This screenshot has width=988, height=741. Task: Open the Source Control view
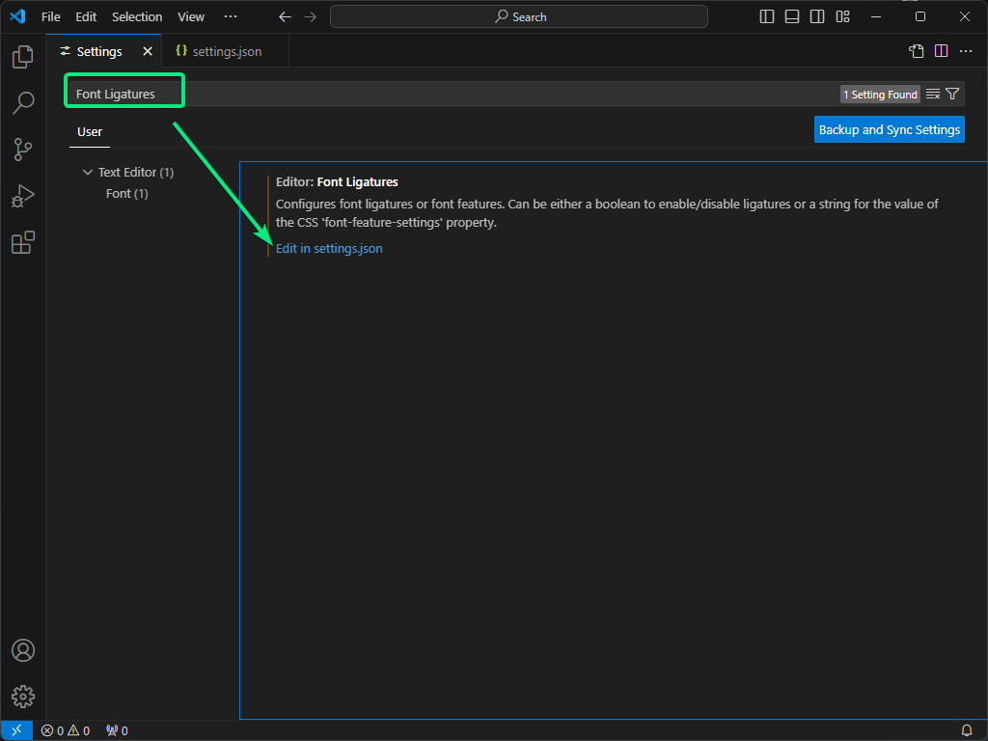tap(23, 150)
